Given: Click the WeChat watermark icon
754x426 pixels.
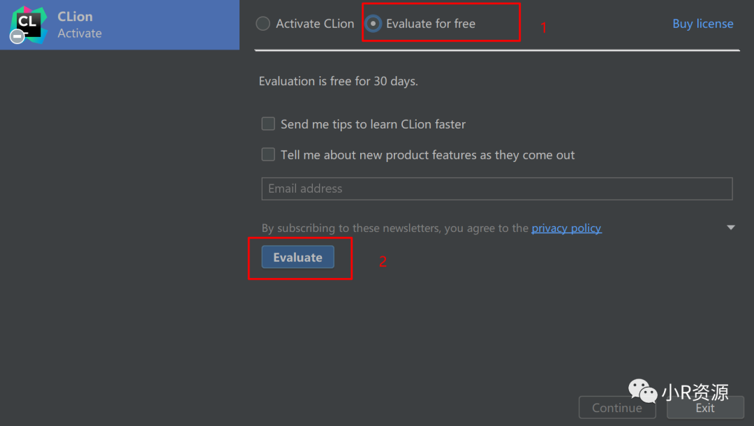Looking at the screenshot, I should [x=642, y=391].
